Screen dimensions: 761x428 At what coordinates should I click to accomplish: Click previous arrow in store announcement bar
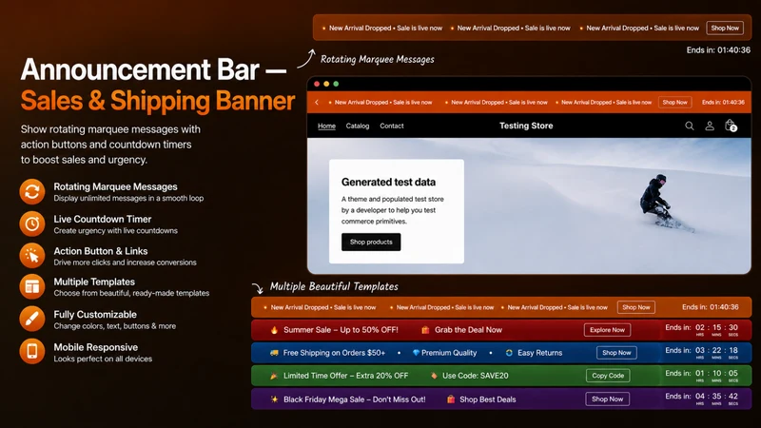coord(317,103)
